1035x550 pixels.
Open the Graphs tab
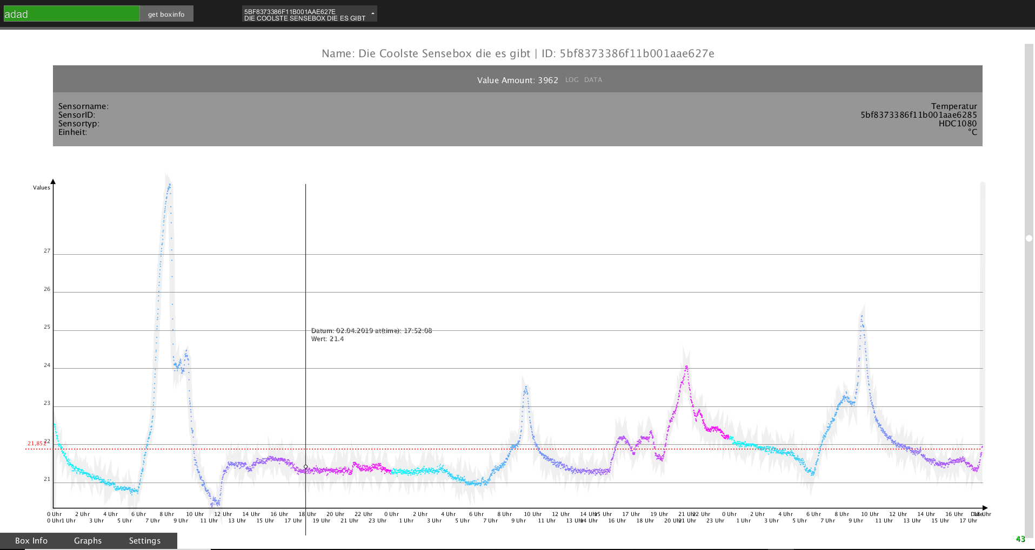[x=88, y=540]
